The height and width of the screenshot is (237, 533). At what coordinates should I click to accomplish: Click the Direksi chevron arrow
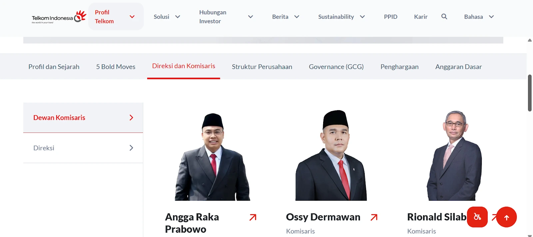[131, 148]
